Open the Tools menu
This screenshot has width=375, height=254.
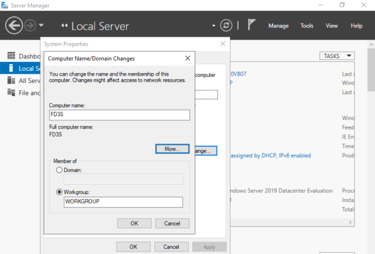pos(307,26)
